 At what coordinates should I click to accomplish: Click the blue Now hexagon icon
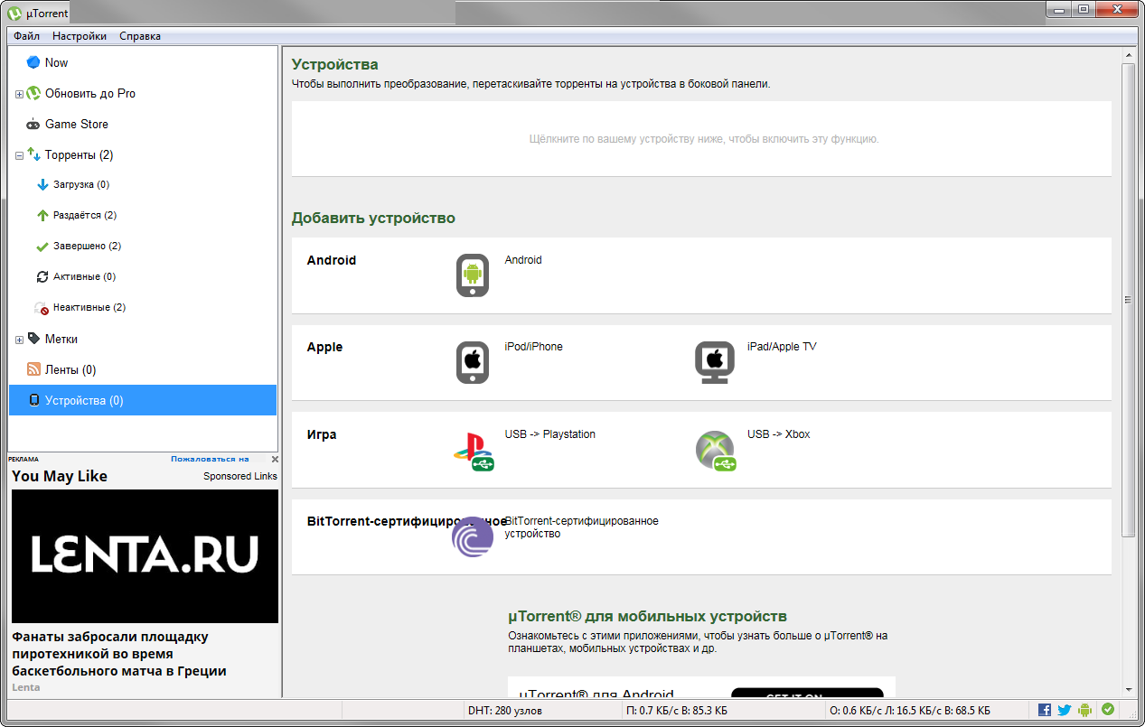pyautogui.click(x=33, y=62)
